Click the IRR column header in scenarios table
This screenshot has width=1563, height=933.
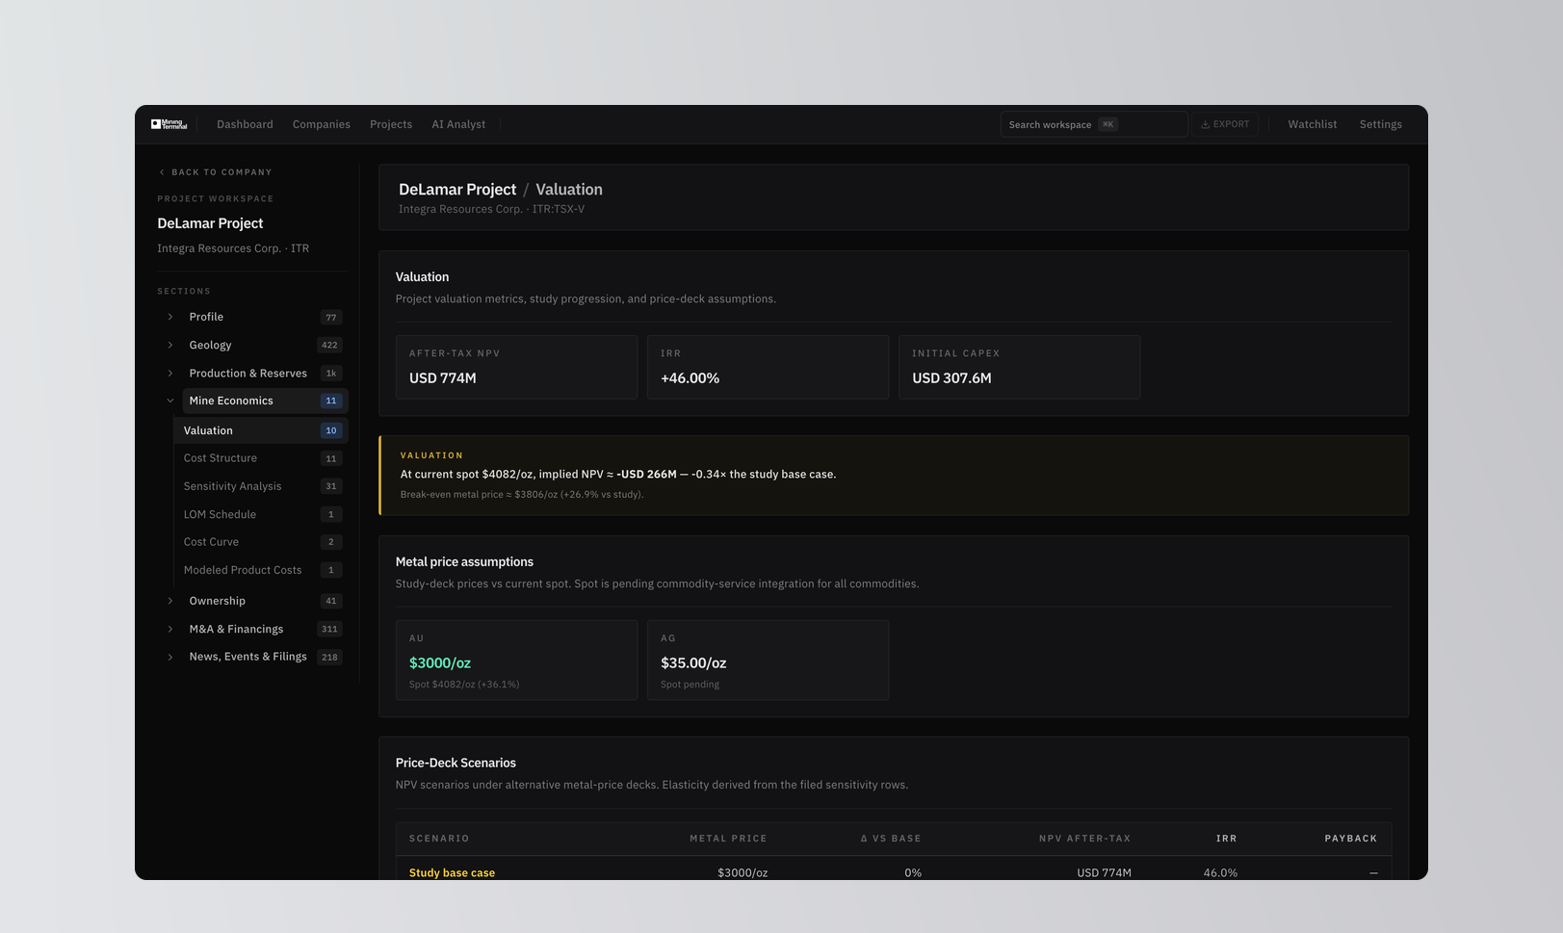click(1226, 839)
